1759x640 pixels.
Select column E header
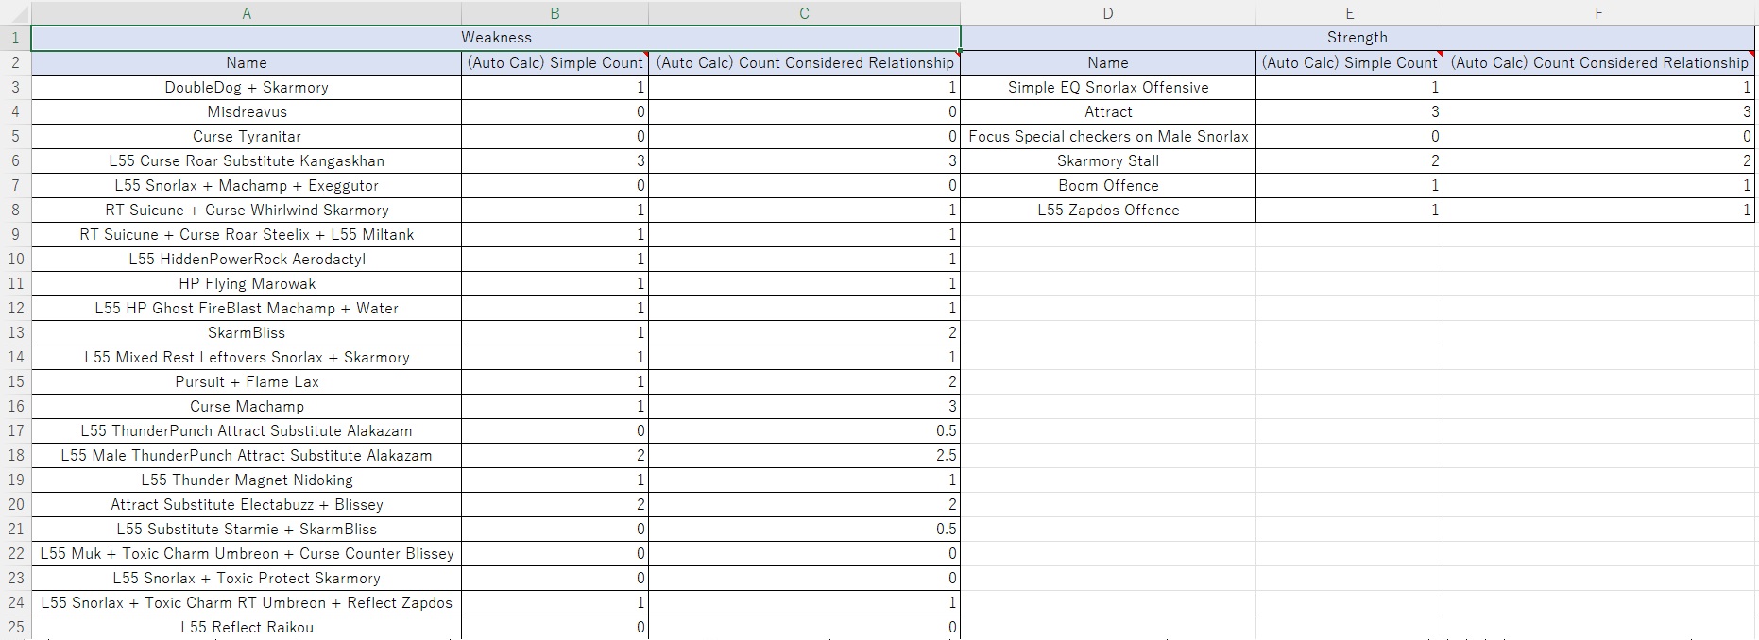[x=1349, y=13]
